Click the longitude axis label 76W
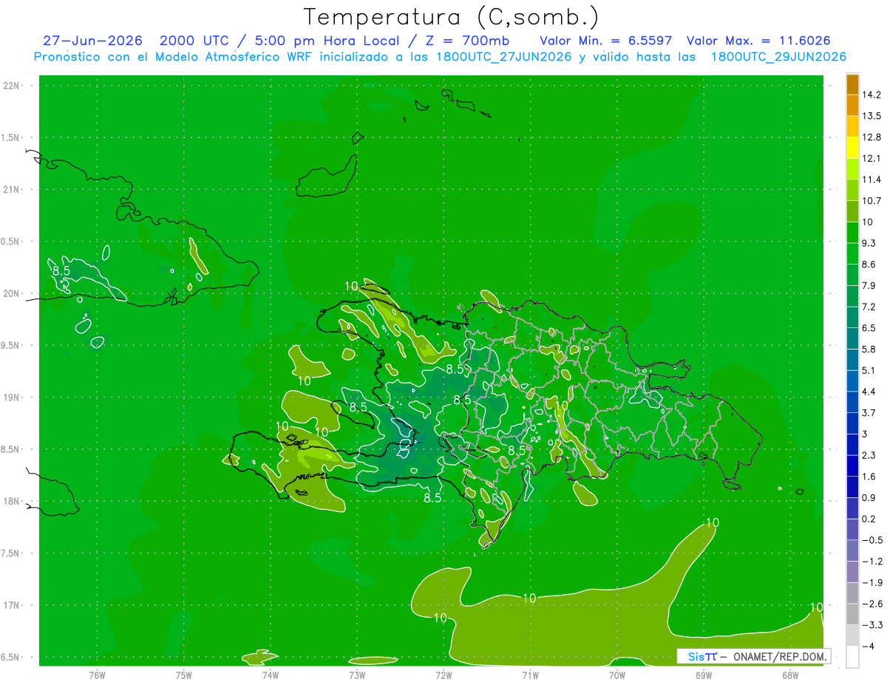The image size is (887, 685). click(x=97, y=675)
